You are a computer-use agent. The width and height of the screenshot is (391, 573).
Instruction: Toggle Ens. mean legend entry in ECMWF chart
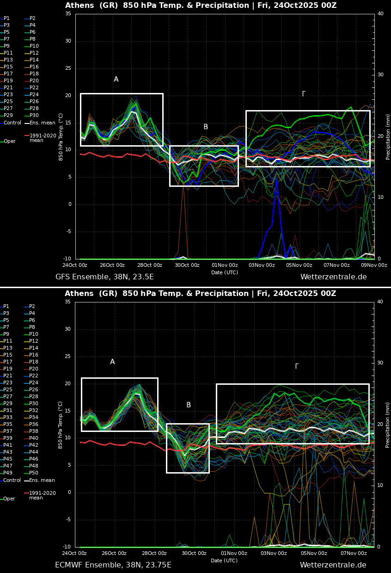pos(42,481)
